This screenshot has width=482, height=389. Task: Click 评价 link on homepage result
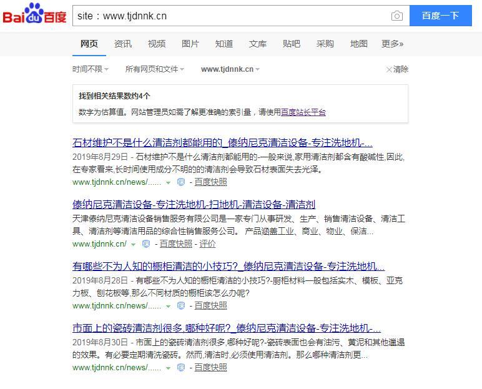tap(207, 244)
